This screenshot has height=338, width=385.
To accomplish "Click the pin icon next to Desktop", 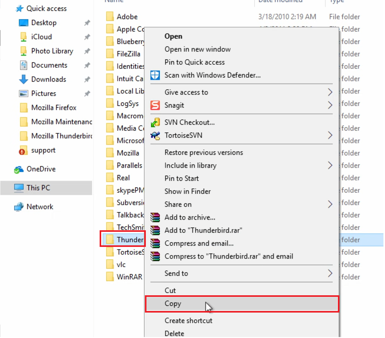I will point(87,23).
